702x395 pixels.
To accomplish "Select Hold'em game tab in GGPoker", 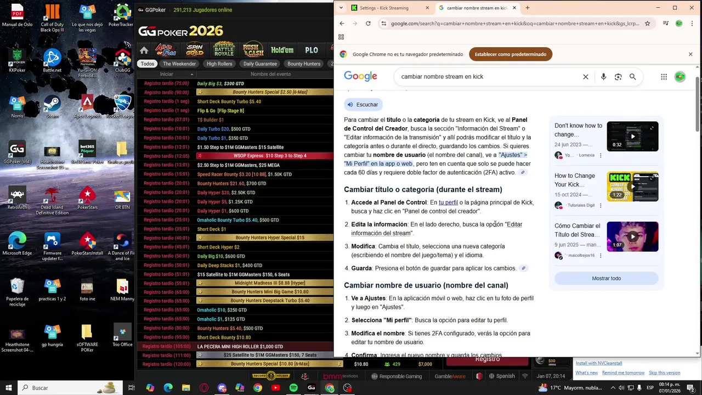I will [282, 50].
